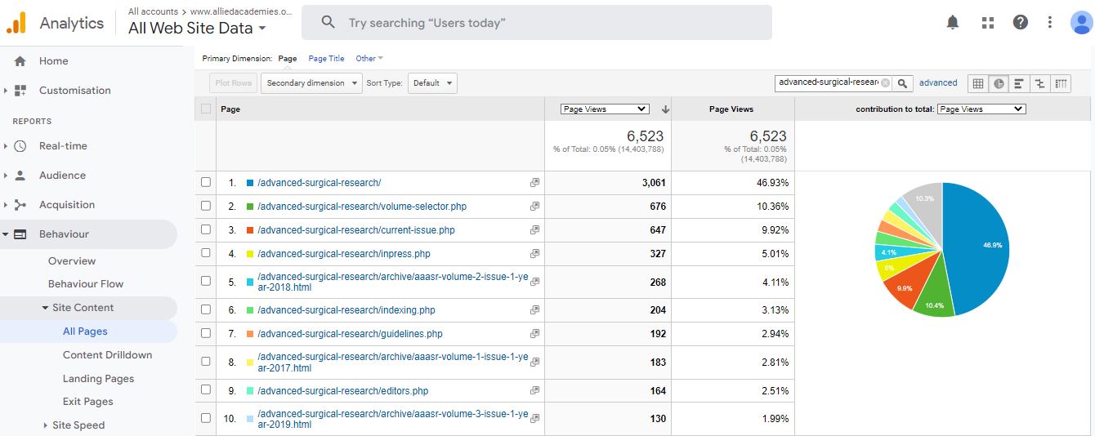Screen dimensions: 1095x436
Task: Open the help question mark icon
Action: tap(1020, 23)
